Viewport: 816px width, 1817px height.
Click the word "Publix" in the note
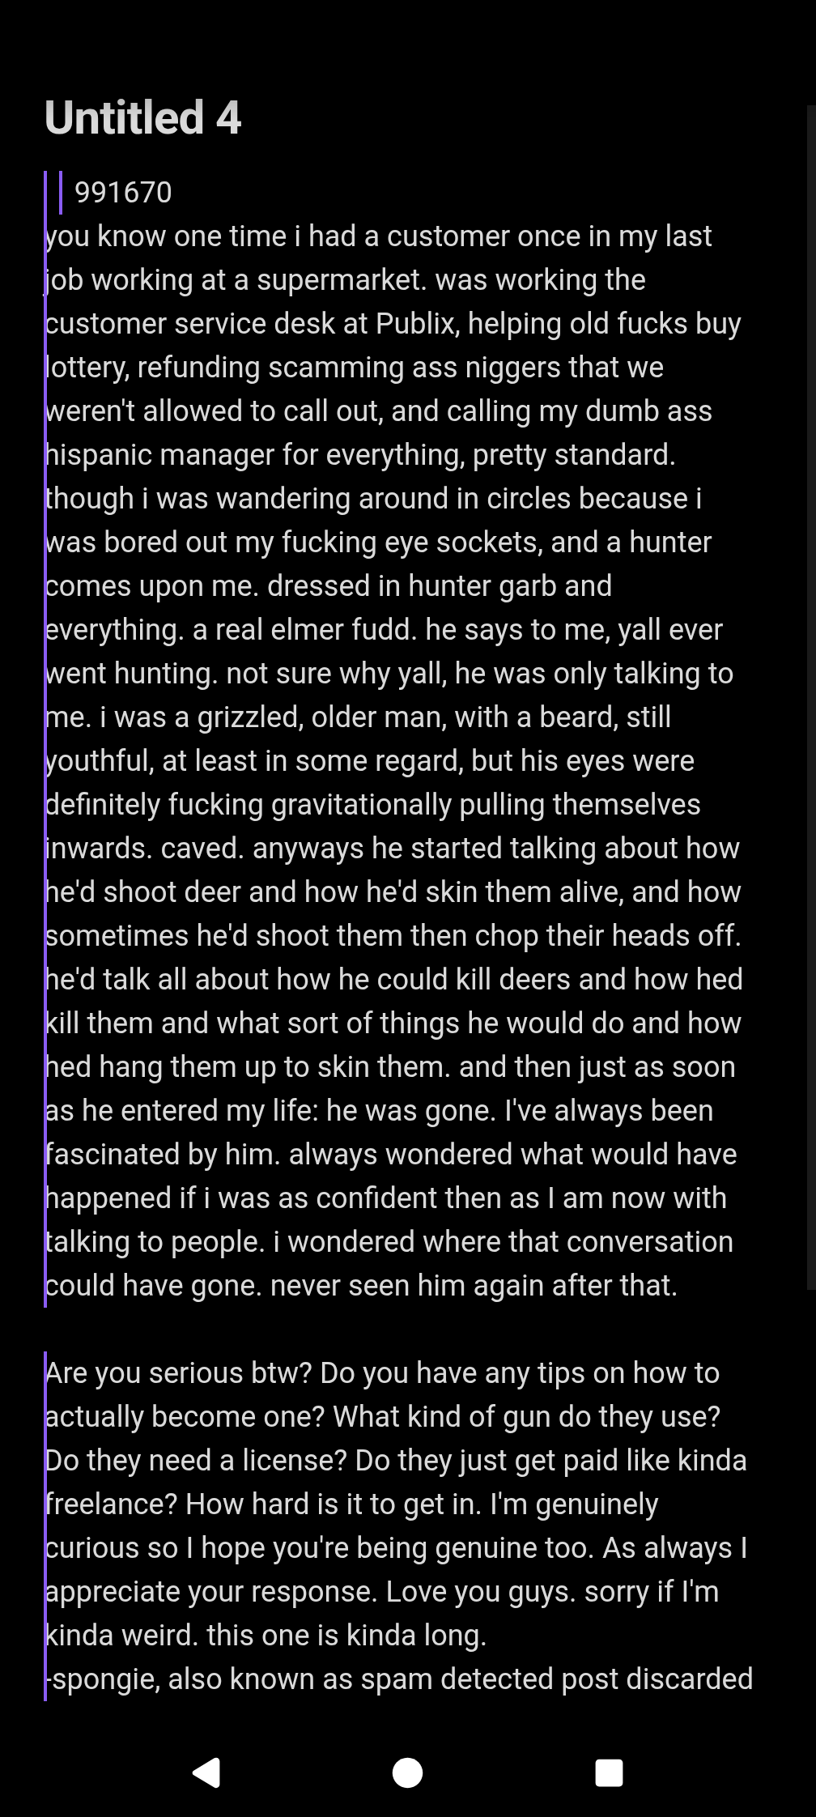tap(416, 324)
